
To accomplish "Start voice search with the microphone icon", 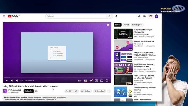I will (x=116, y=16).
